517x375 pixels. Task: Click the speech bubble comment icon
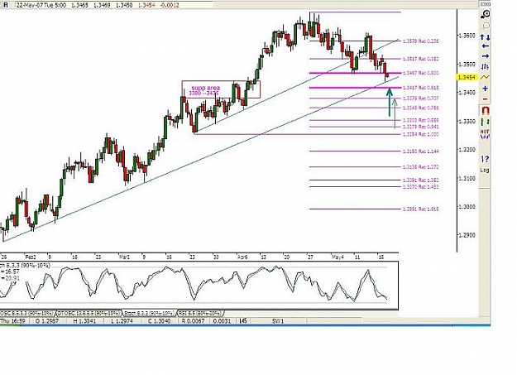tap(486, 26)
